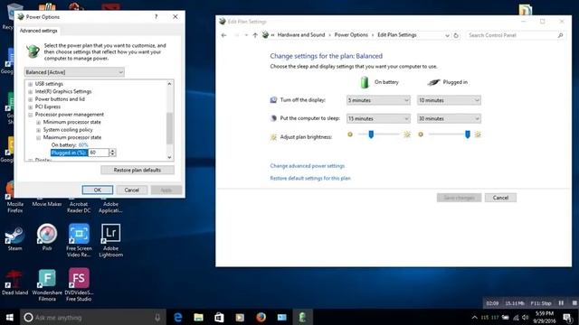579x325 pixels.
Task: Click Ask me anything search box
Action: (x=92, y=317)
